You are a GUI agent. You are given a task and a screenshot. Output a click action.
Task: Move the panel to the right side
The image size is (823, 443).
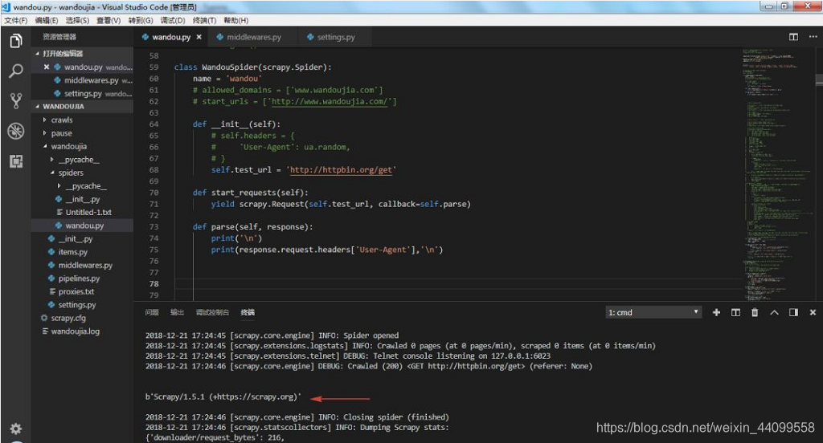793,312
